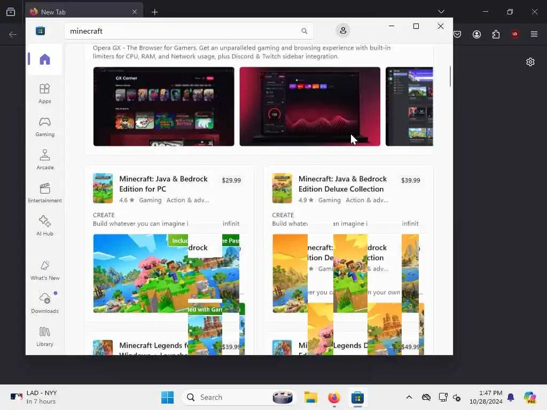The height and width of the screenshot is (410, 547).
Task: Show hidden system tray icons
Action: [409, 397]
